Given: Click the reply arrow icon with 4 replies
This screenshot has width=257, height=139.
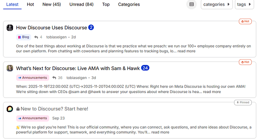Looking at the screenshot, I should click(36, 37).
